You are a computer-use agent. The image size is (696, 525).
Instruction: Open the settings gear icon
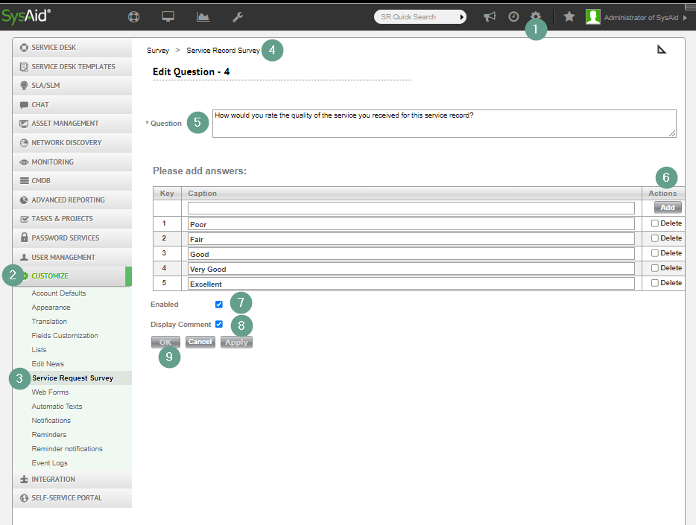click(536, 16)
